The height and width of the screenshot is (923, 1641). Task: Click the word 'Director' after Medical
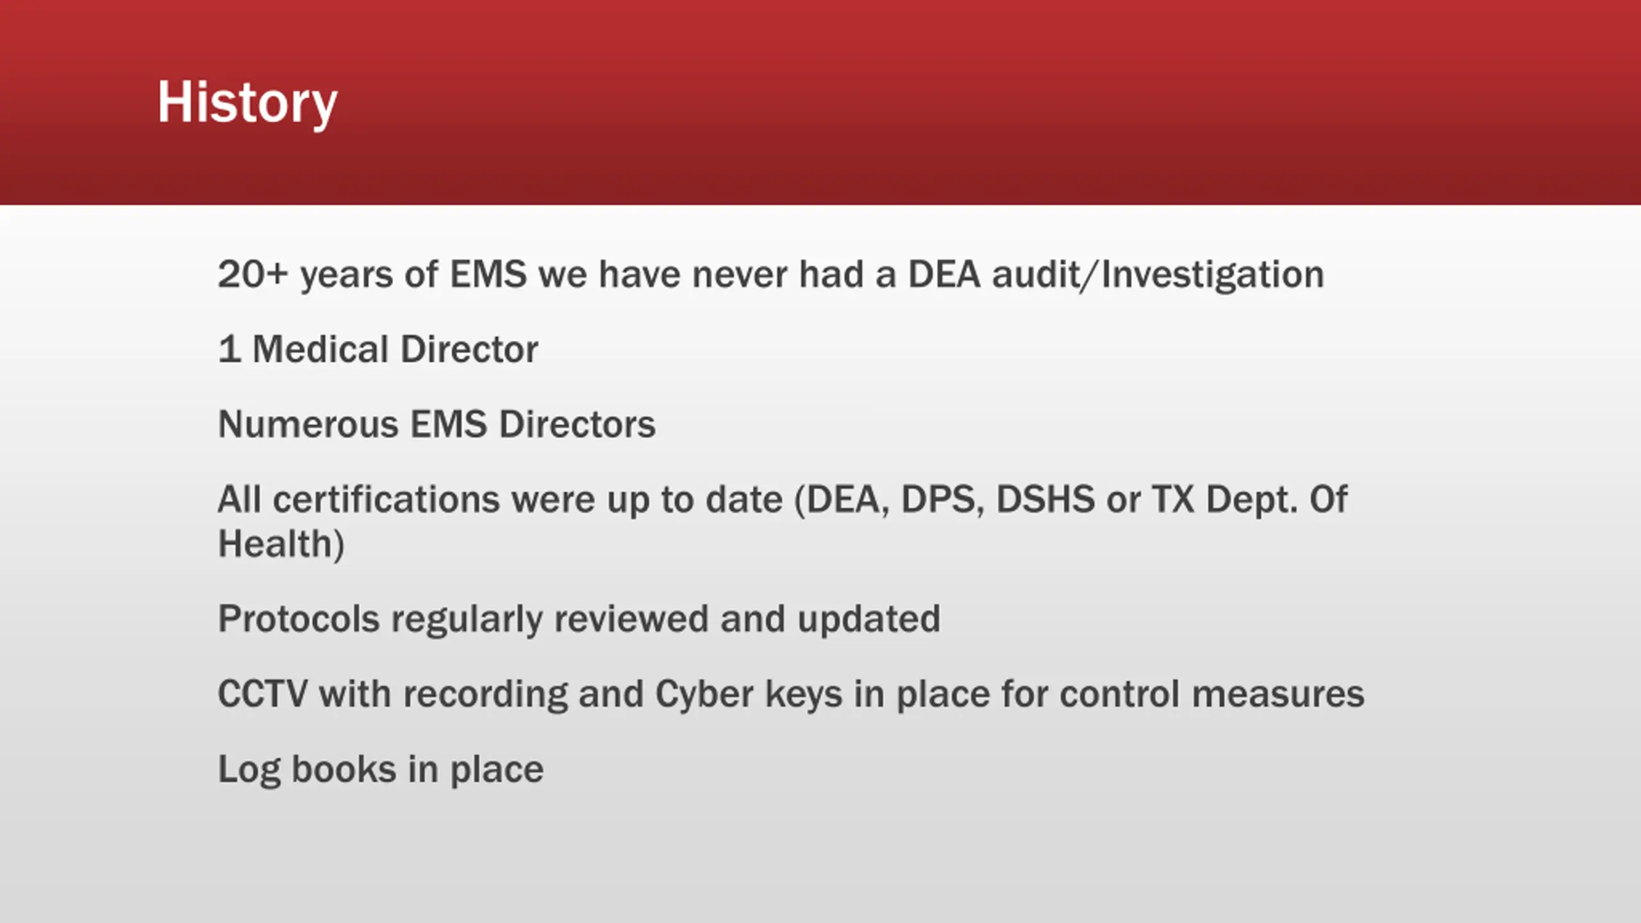(x=470, y=349)
